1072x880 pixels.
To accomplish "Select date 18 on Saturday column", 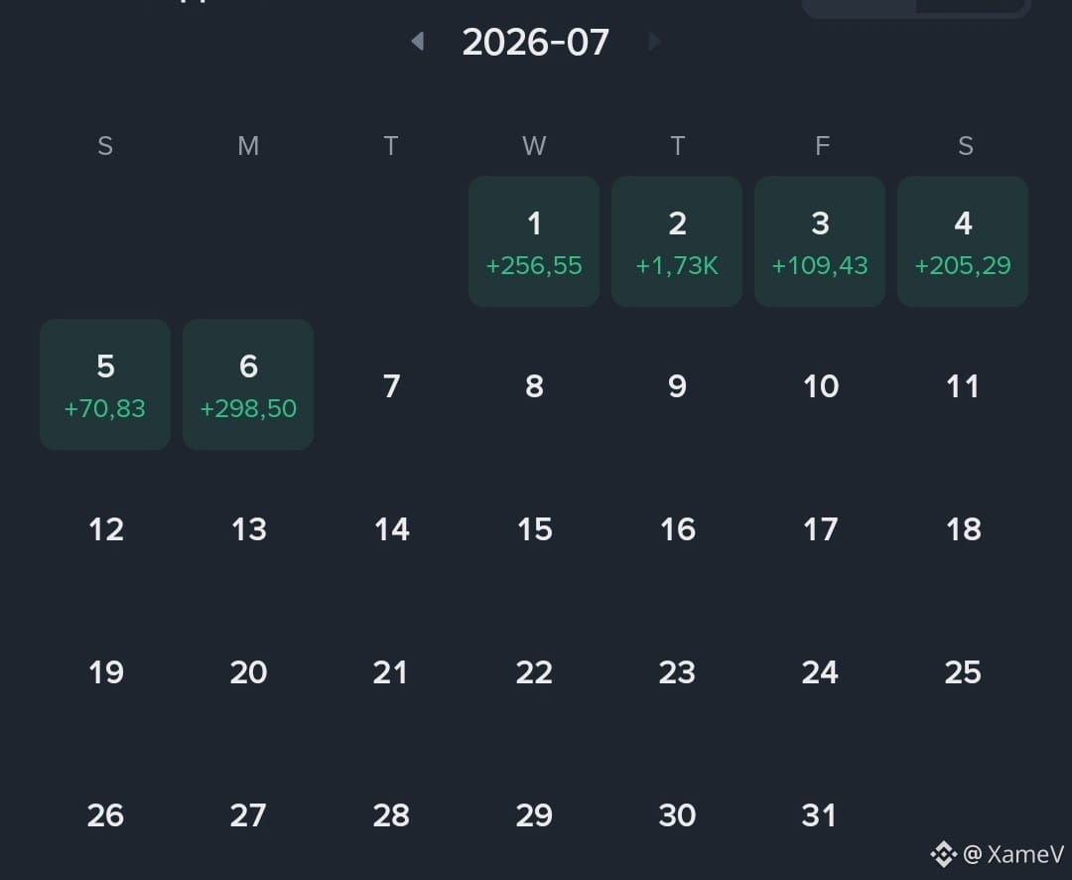I will 963,529.
